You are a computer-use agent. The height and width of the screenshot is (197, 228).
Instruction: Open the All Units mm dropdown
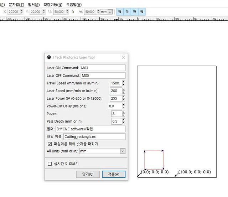click(102, 151)
